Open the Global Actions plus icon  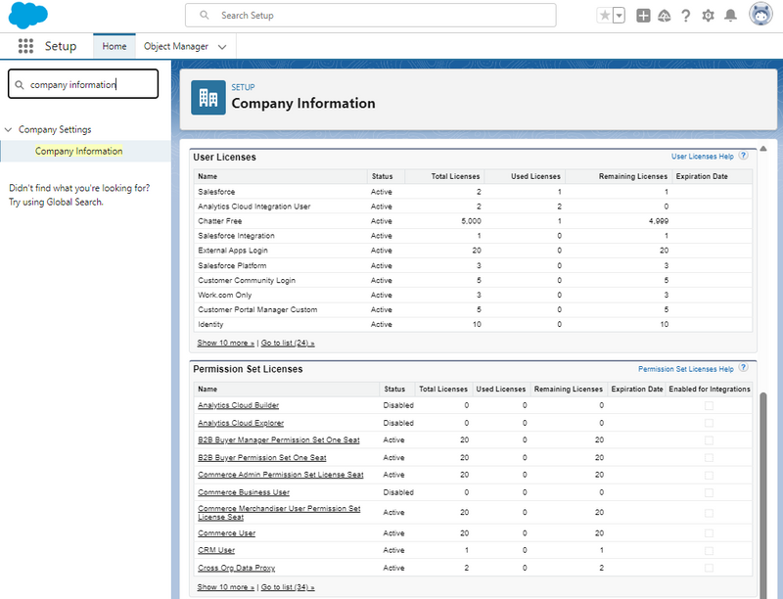[643, 16]
